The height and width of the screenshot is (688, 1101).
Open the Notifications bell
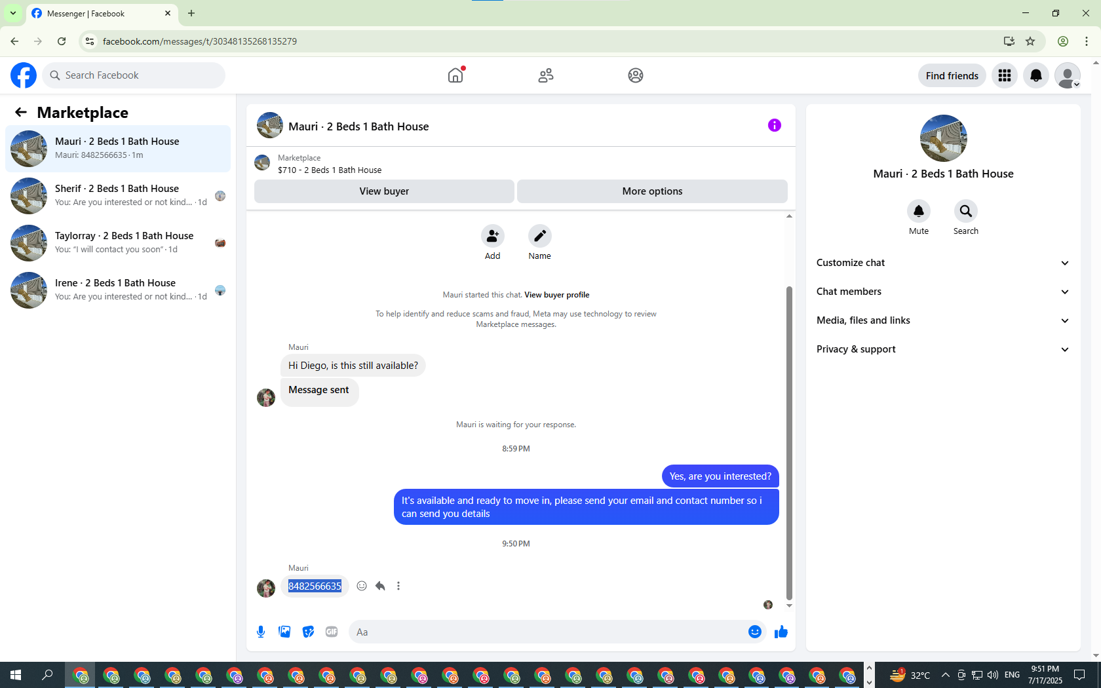(x=1036, y=75)
